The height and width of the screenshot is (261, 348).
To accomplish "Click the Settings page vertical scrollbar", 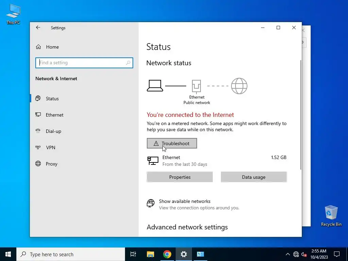I will [301, 115].
